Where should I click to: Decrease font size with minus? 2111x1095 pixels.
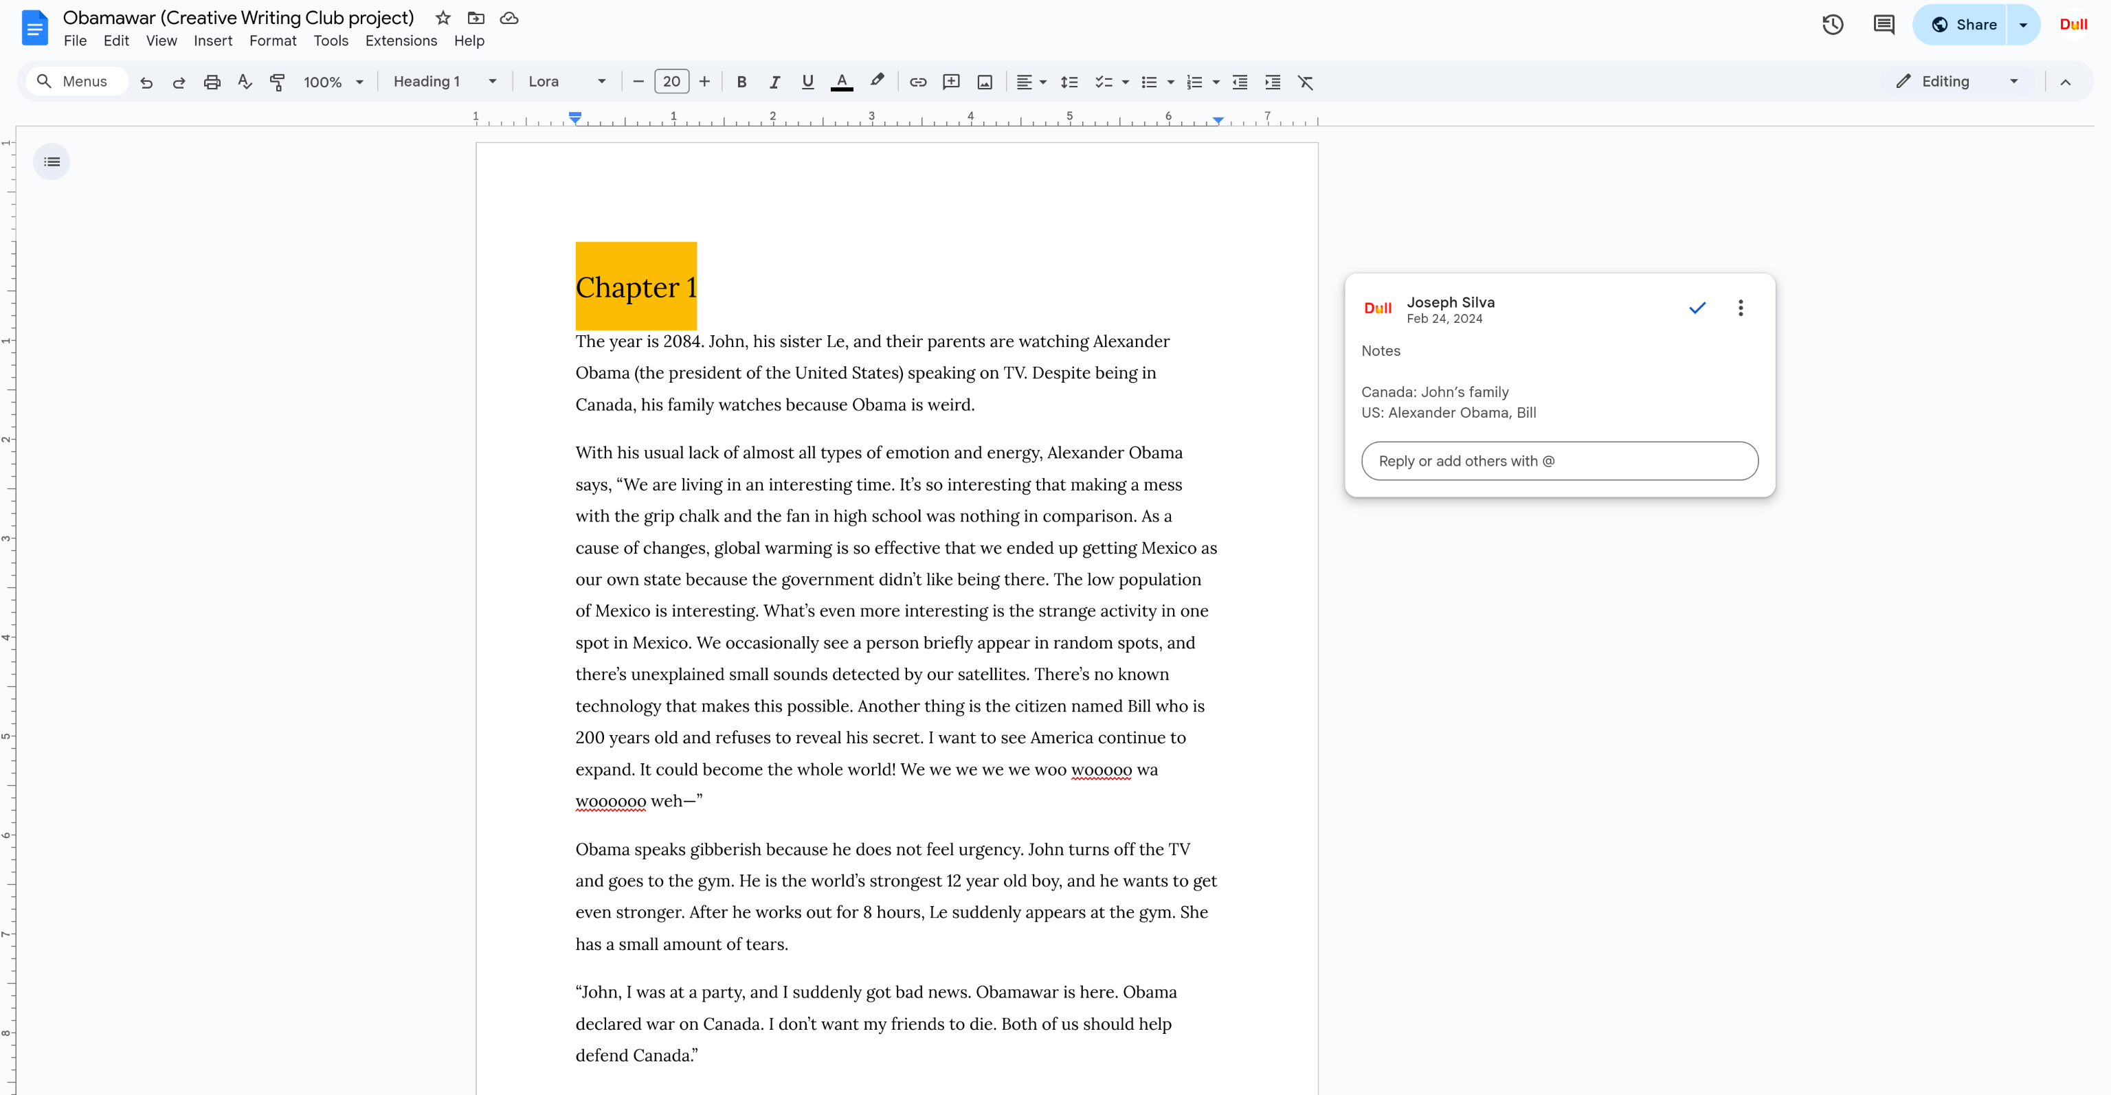[x=638, y=82]
